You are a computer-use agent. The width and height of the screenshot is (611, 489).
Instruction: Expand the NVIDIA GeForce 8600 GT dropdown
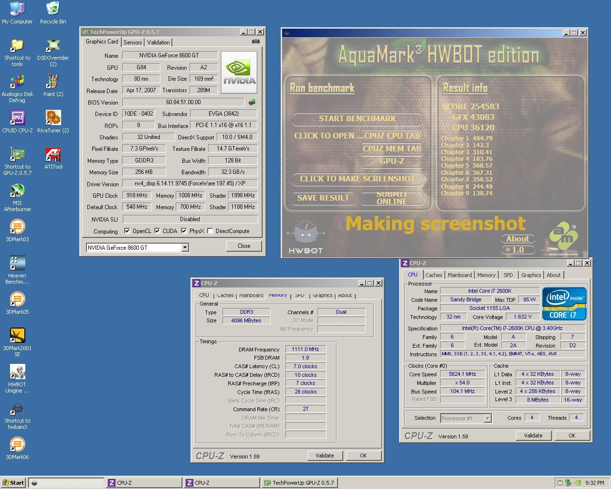click(x=185, y=247)
